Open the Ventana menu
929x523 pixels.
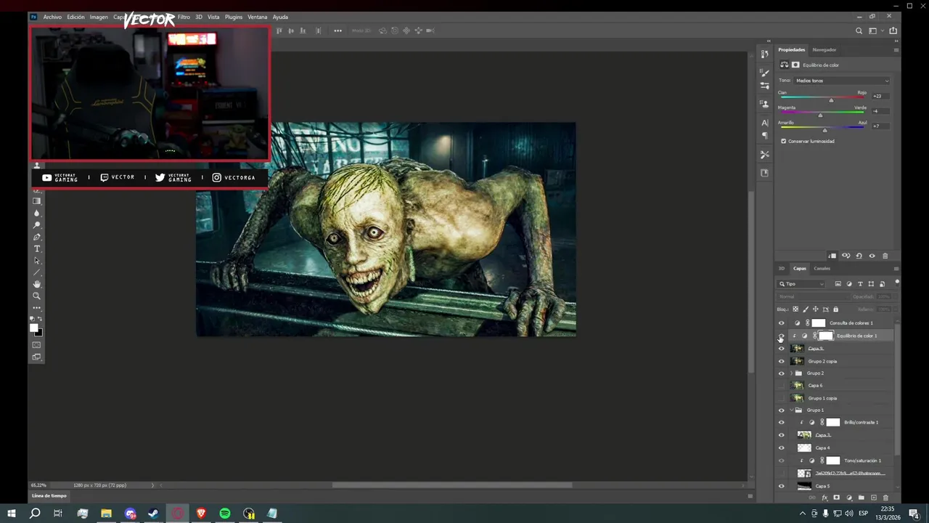click(x=258, y=17)
